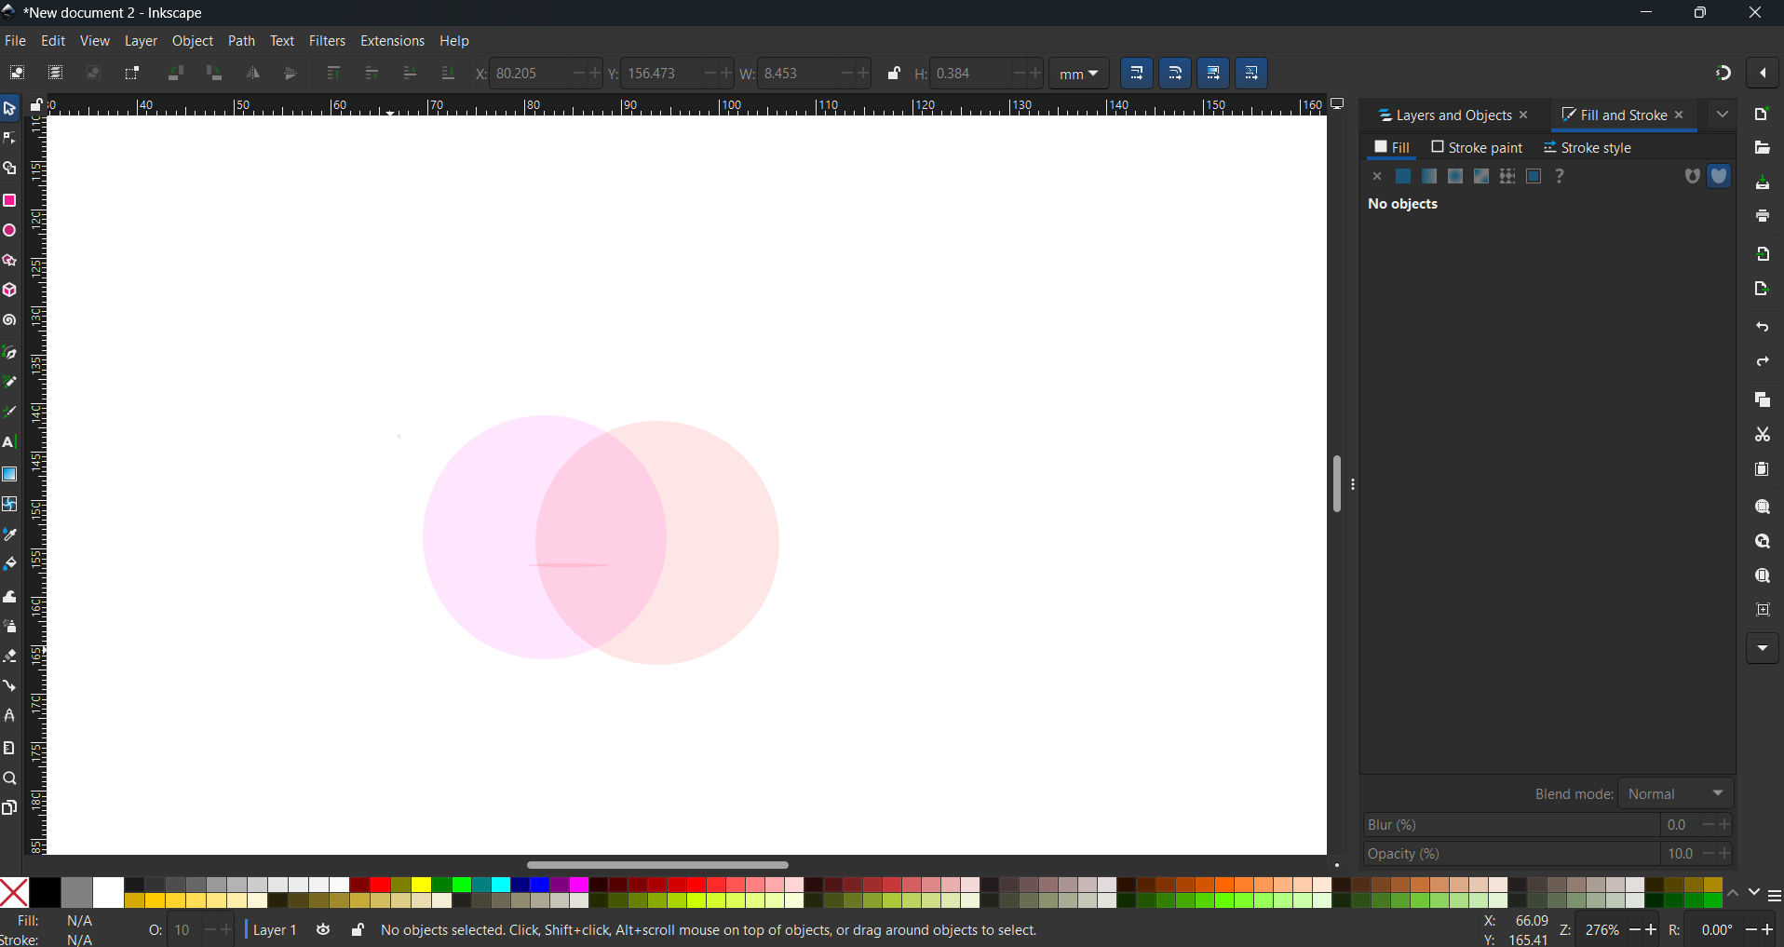Select the Eraser tool

click(9, 656)
